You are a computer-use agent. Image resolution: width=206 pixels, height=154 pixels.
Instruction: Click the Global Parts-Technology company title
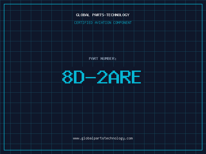103,15
